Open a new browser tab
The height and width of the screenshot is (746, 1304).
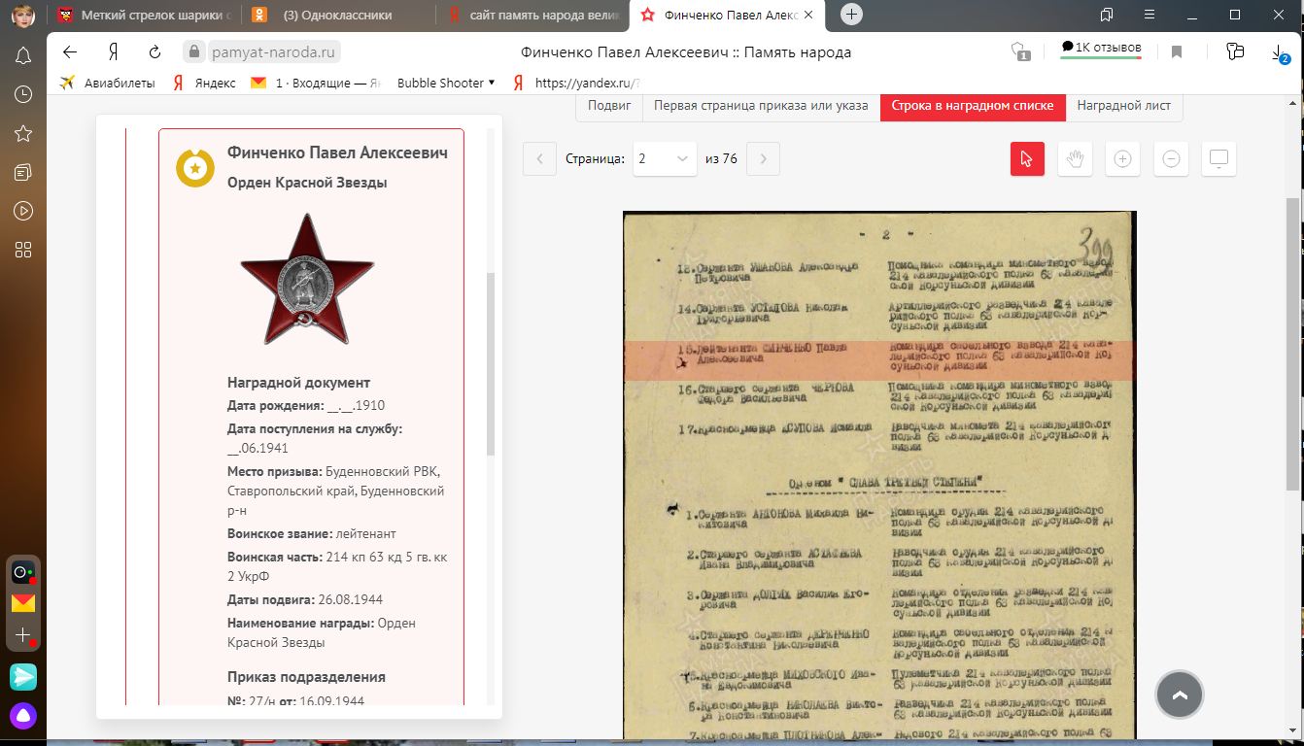851,15
